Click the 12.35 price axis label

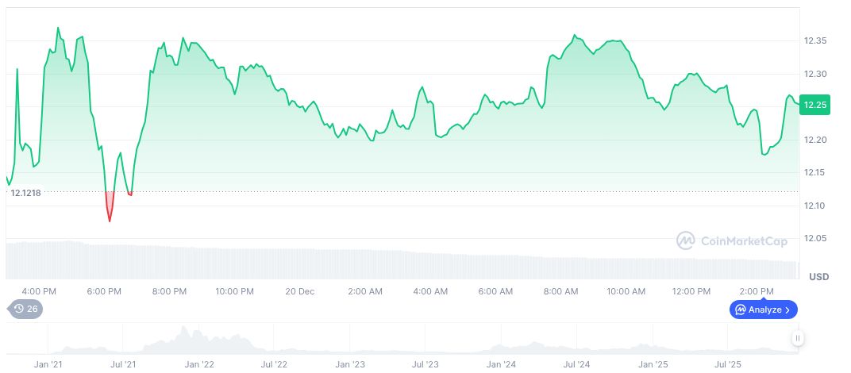coord(815,40)
